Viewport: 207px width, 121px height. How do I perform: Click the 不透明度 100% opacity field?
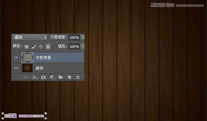(x=74, y=38)
